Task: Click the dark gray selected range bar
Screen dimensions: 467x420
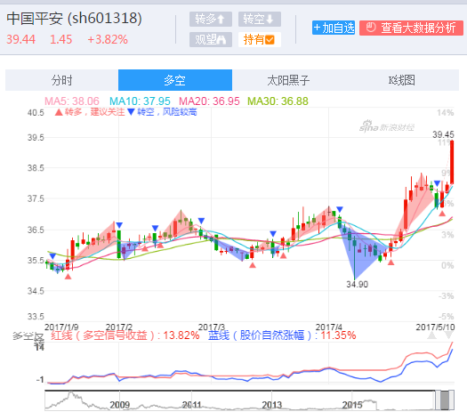Action: coord(445,400)
